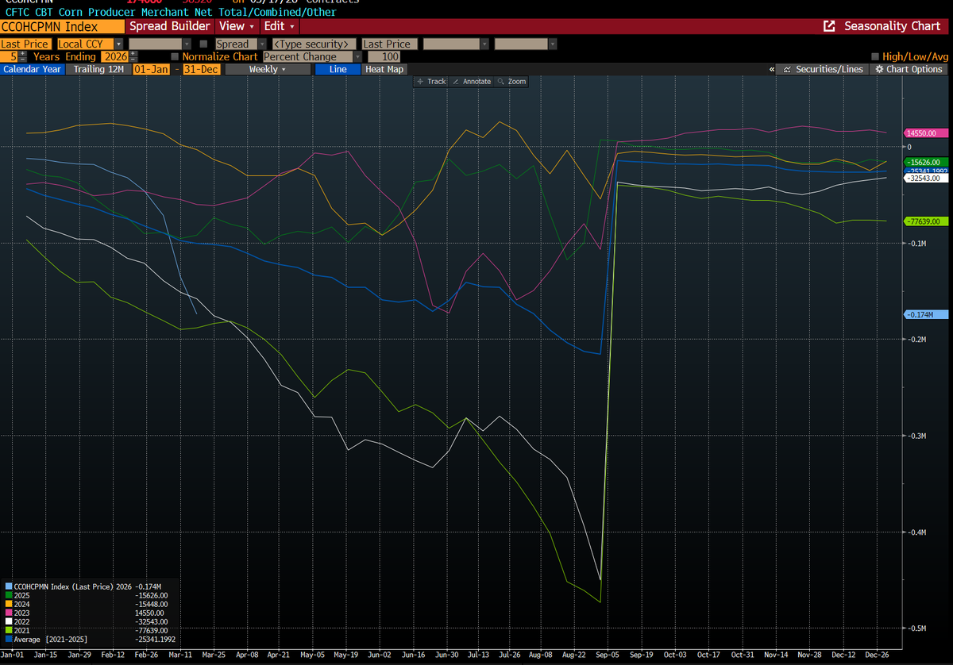The image size is (953, 665).
Task: Open the Spread Builder menu item
Action: point(169,26)
